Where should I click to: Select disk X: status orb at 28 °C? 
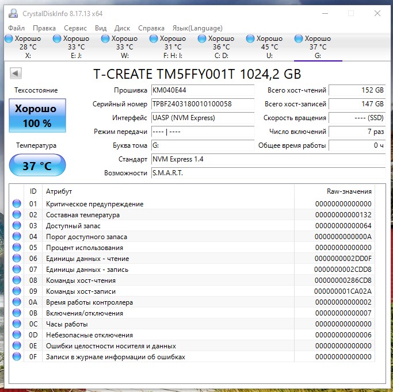tap(9, 39)
